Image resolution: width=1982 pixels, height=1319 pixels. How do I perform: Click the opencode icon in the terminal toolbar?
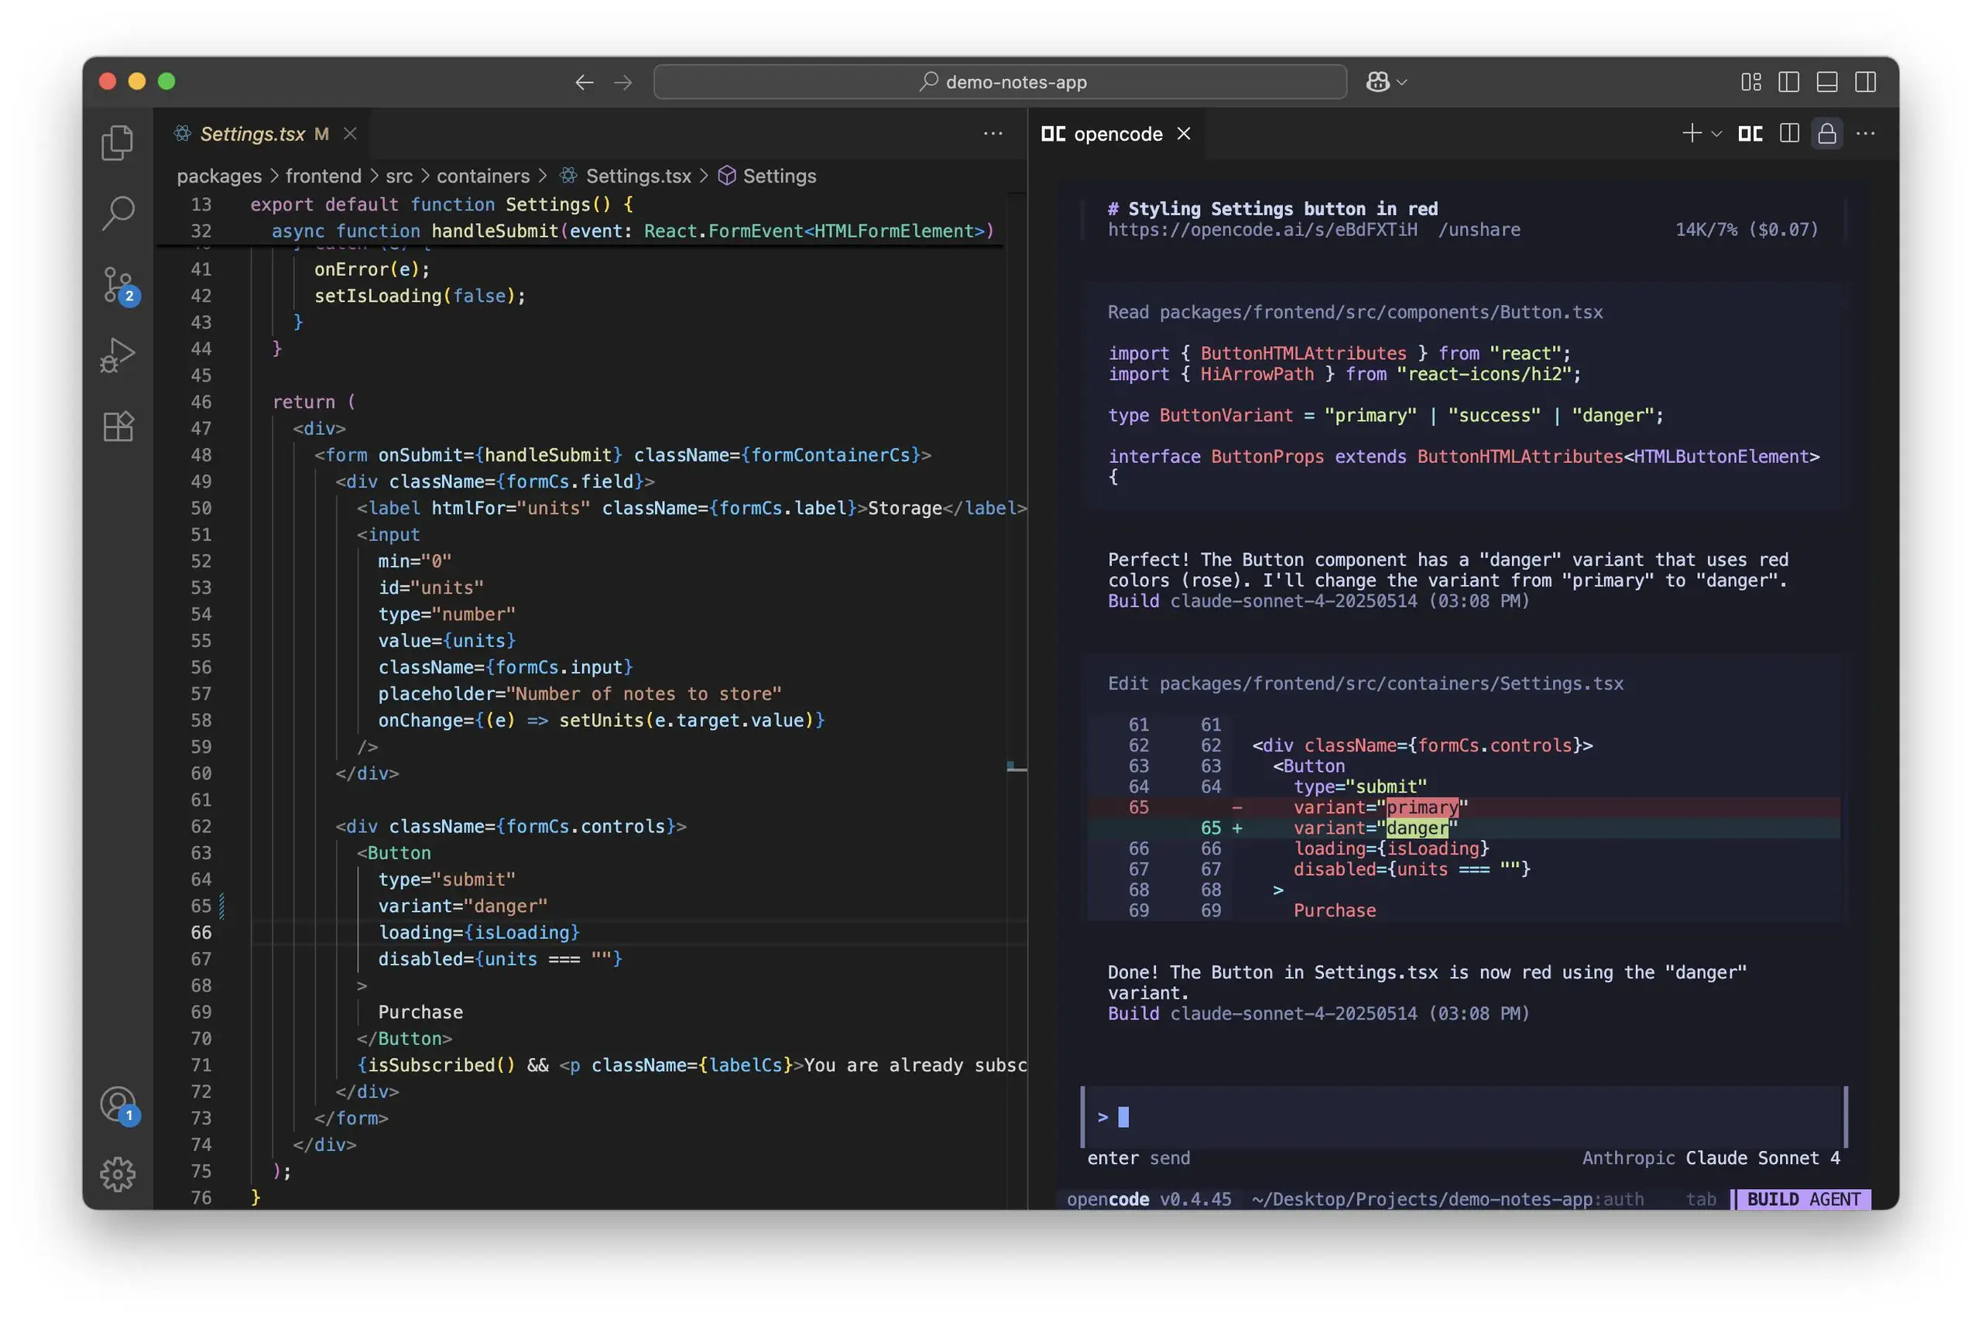click(x=1750, y=134)
